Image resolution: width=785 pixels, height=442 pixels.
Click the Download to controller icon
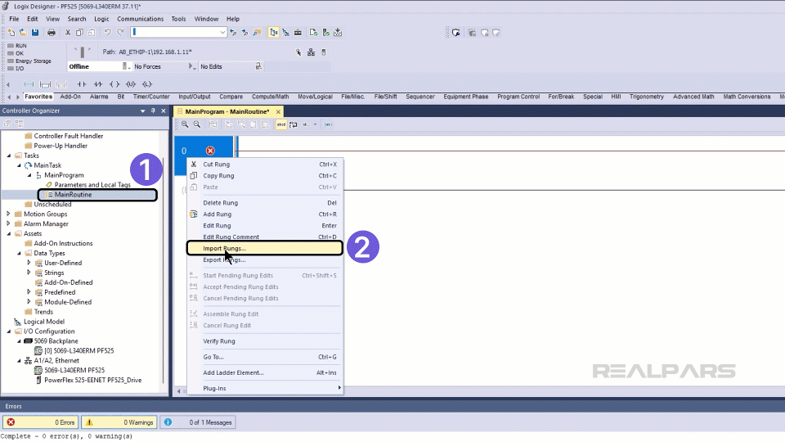pyautogui.click(x=338, y=33)
